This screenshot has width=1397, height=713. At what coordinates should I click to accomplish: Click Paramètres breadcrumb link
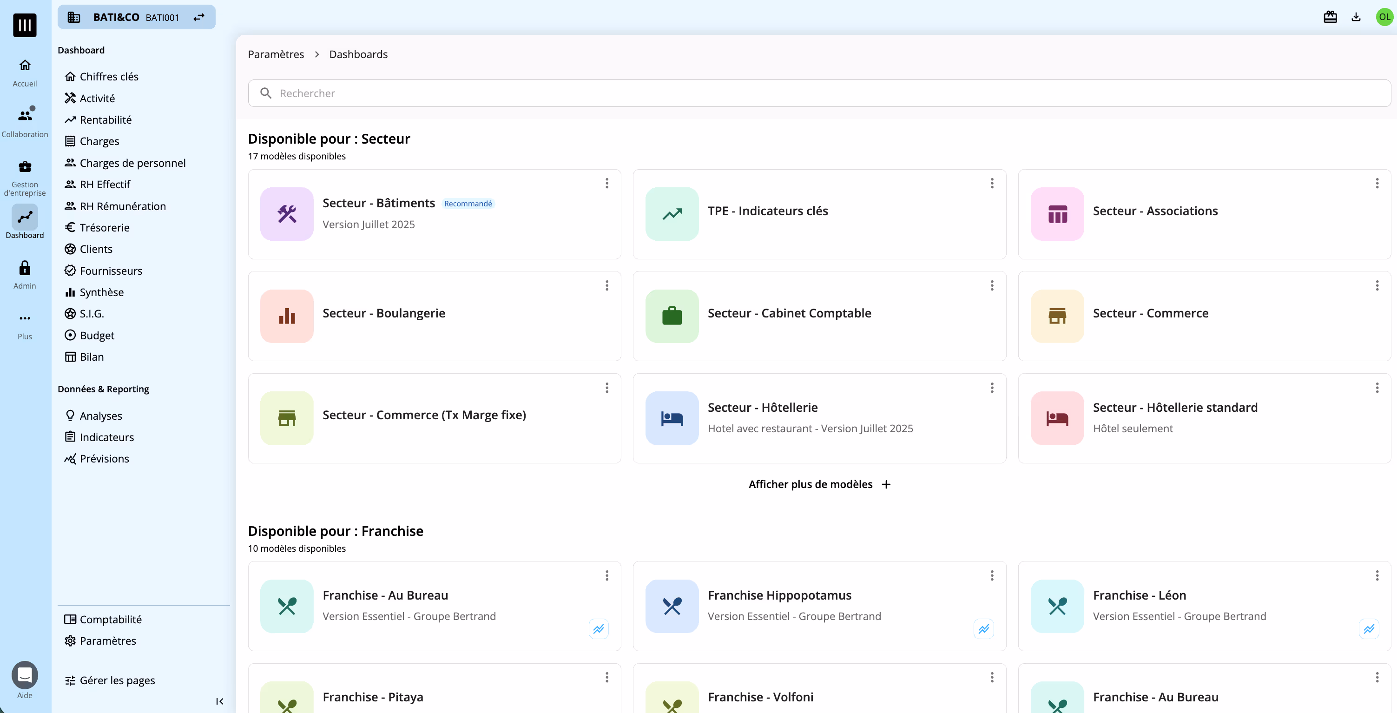276,54
